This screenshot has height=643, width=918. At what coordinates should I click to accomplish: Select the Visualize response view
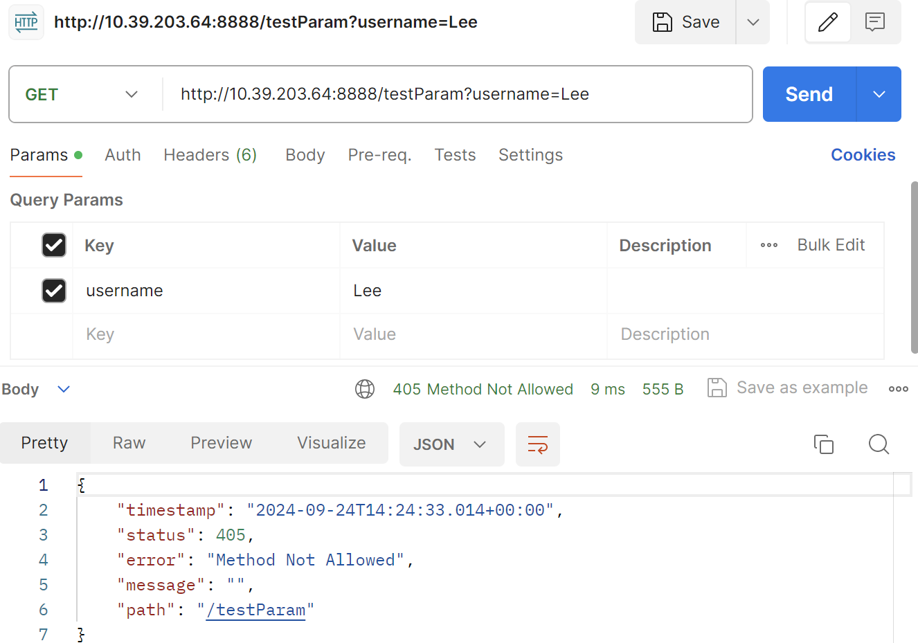332,443
